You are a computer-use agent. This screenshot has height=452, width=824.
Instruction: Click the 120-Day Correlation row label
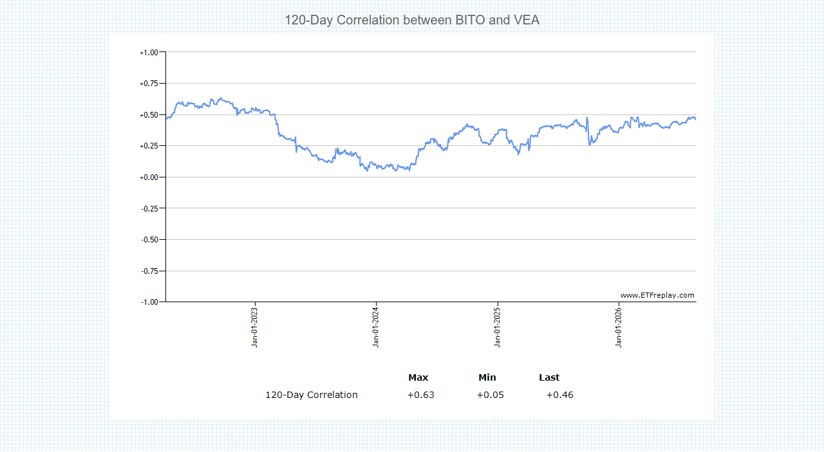tap(312, 395)
